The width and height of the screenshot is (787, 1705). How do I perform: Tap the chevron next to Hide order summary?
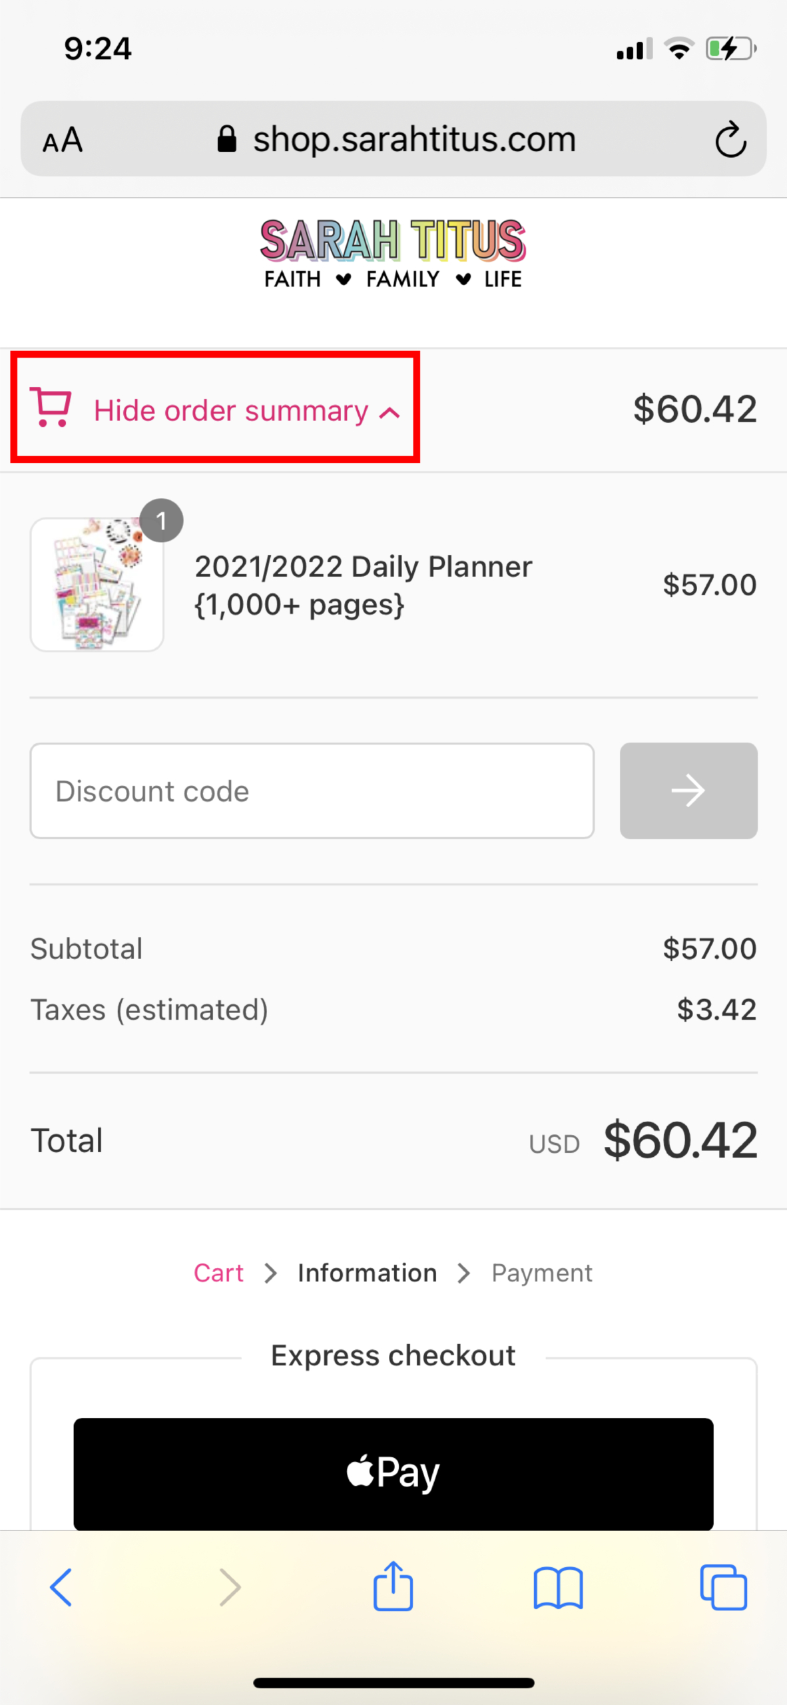click(x=388, y=413)
